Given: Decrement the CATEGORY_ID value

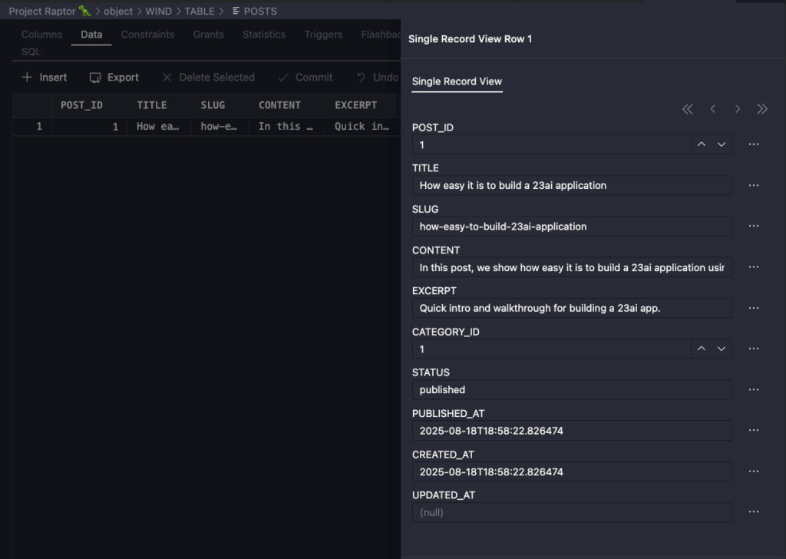Looking at the screenshot, I should click(x=722, y=349).
